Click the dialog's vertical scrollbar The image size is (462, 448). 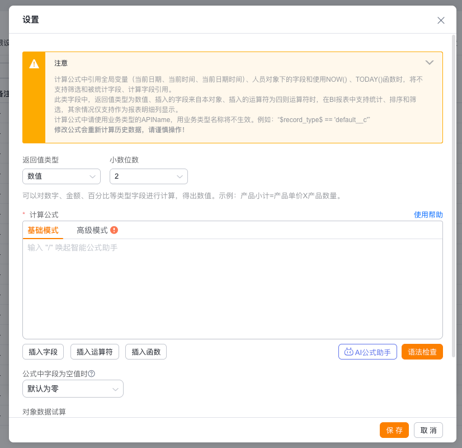pos(454,196)
